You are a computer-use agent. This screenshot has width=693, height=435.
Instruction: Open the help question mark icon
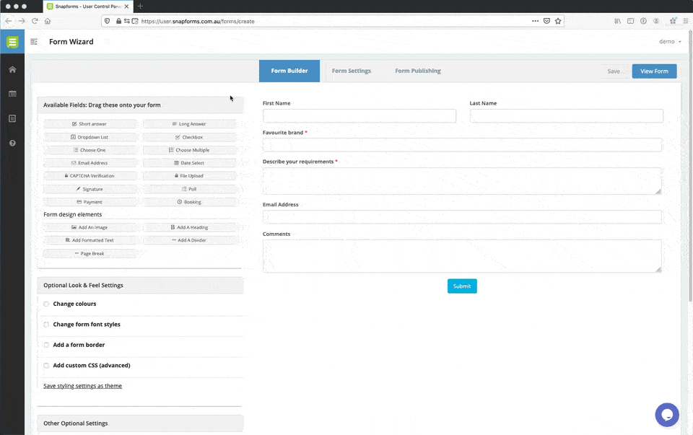(12, 143)
